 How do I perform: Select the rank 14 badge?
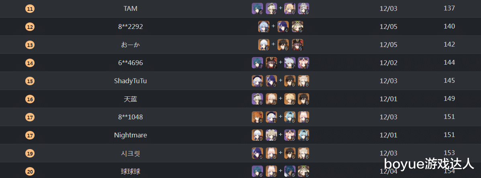[x=30, y=63]
